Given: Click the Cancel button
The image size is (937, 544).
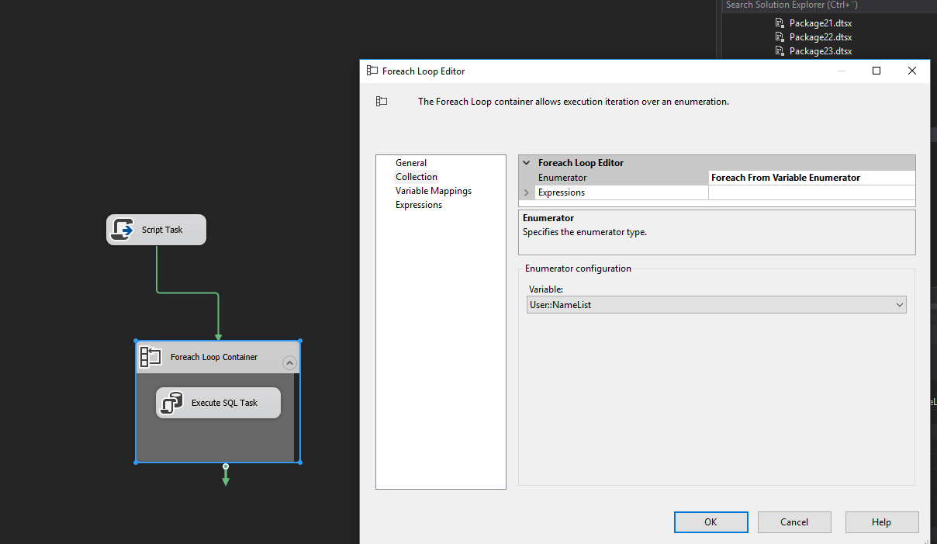Looking at the screenshot, I should 794,522.
